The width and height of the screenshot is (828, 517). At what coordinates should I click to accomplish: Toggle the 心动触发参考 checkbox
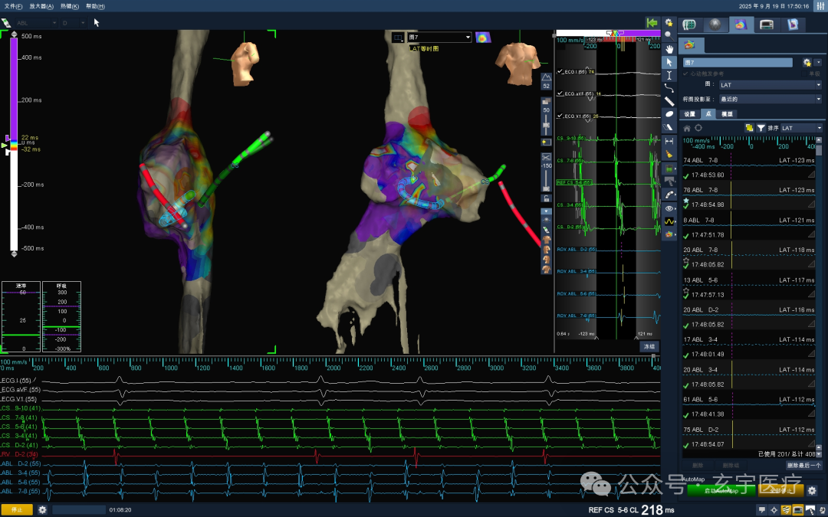[686, 74]
